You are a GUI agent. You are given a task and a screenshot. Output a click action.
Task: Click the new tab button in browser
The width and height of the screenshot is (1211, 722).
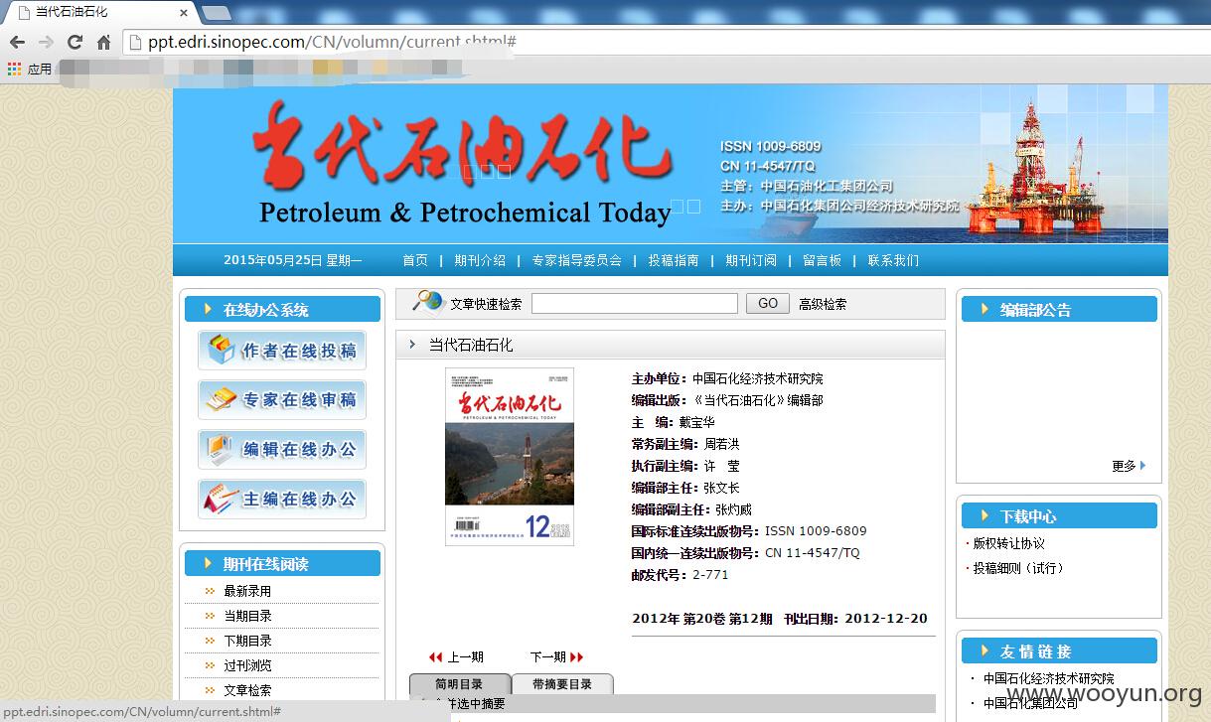click(x=217, y=13)
